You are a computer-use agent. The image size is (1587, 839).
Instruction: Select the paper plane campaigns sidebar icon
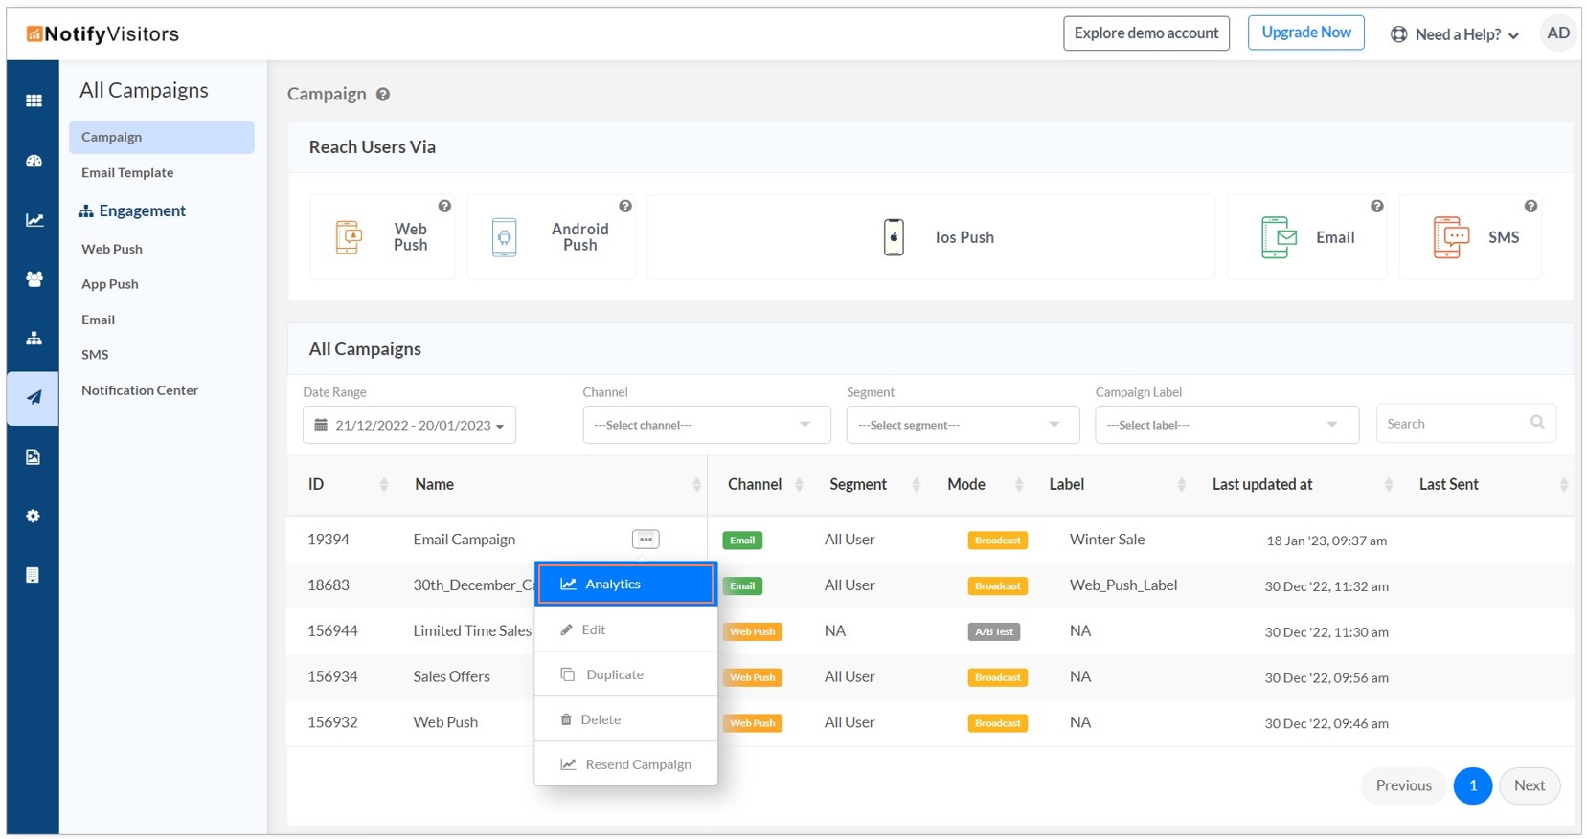click(x=34, y=397)
